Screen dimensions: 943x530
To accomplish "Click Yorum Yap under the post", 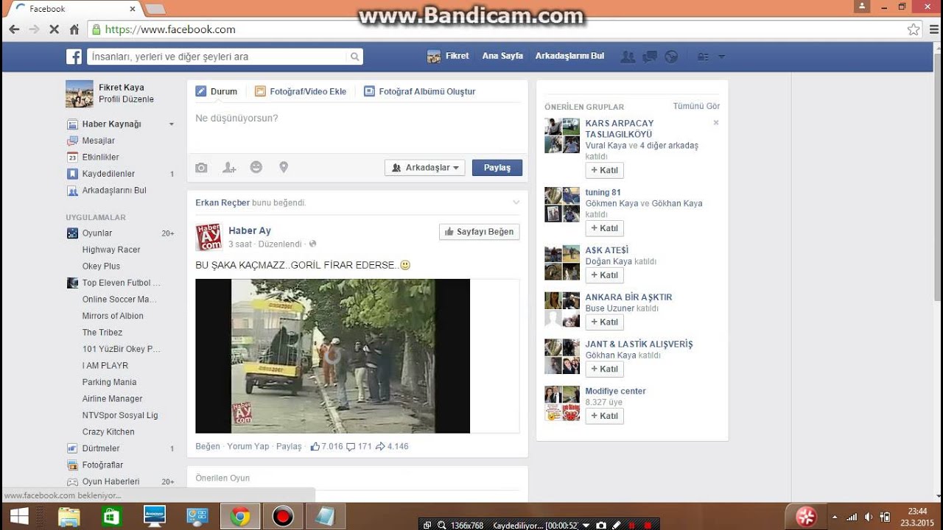I will point(248,446).
